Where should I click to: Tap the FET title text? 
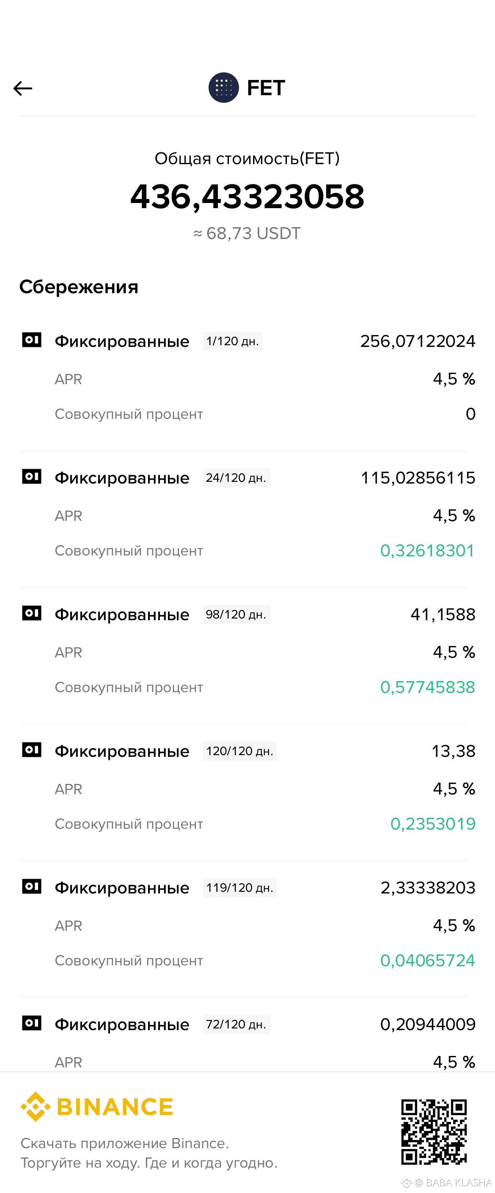tap(266, 88)
